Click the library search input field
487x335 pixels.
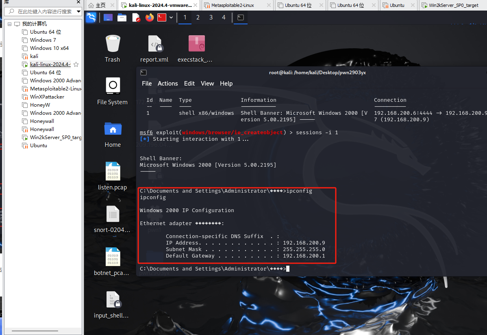(43, 11)
